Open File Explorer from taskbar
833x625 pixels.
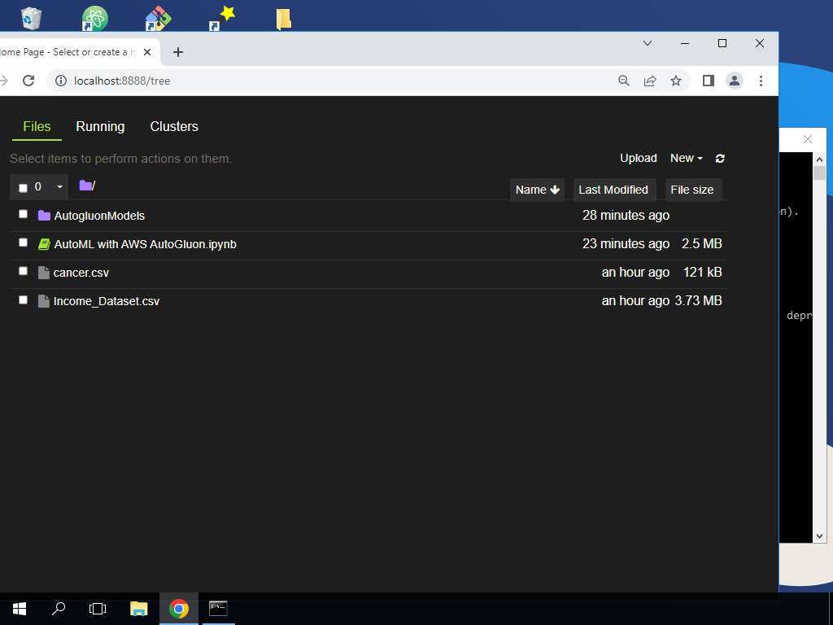pyautogui.click(x=138, y=609)
